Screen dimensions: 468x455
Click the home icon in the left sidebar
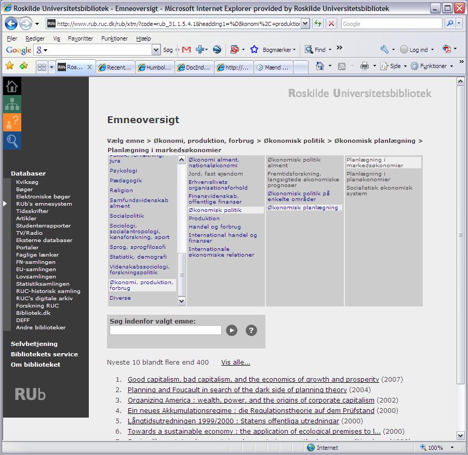point(12,86)
